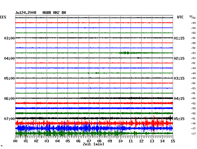
Task: Select minute 12 on the time axis
Action: [141, 141]
